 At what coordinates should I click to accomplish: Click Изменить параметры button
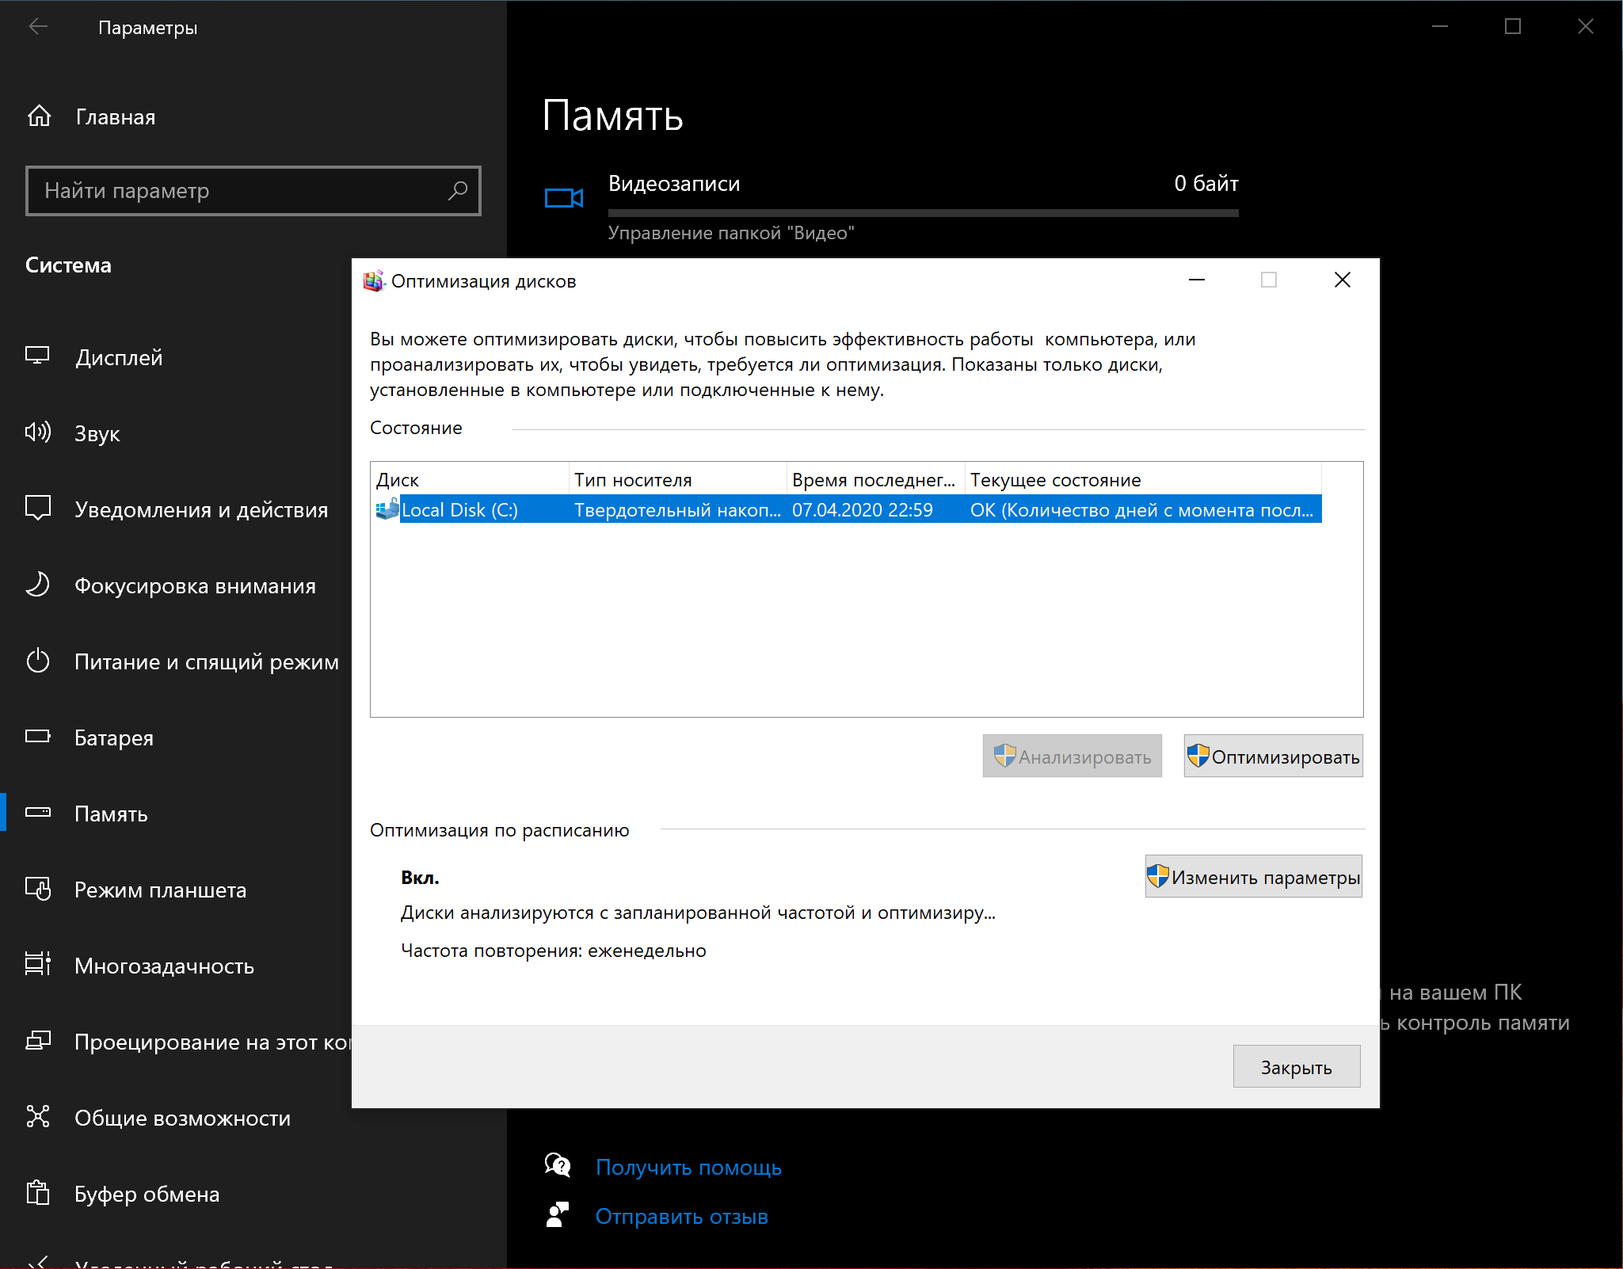pos(1253,877)
